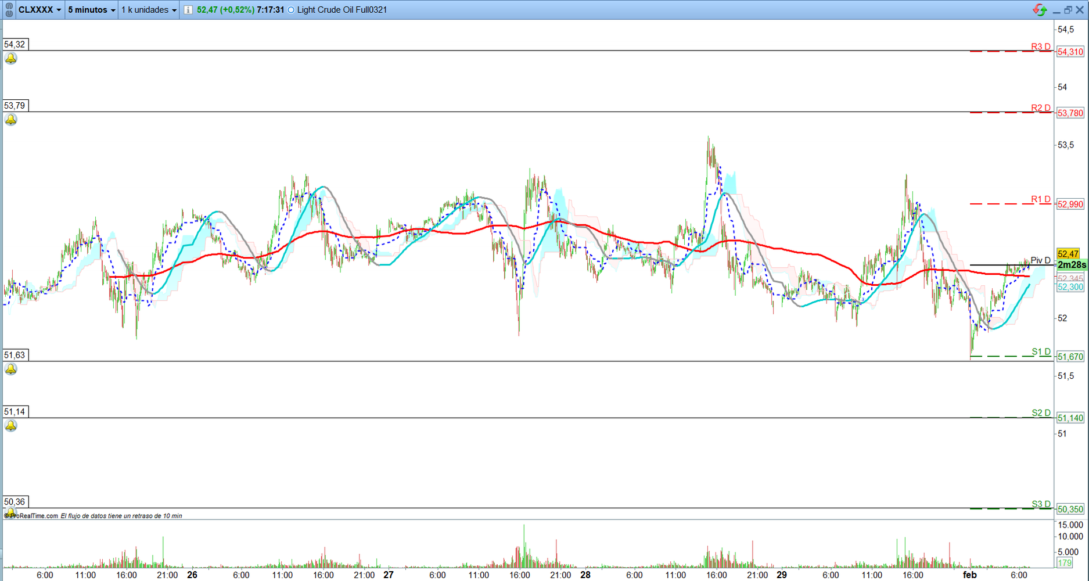Click the 179 volume value box
The image size is (1089, 581).
[1064, 563]
